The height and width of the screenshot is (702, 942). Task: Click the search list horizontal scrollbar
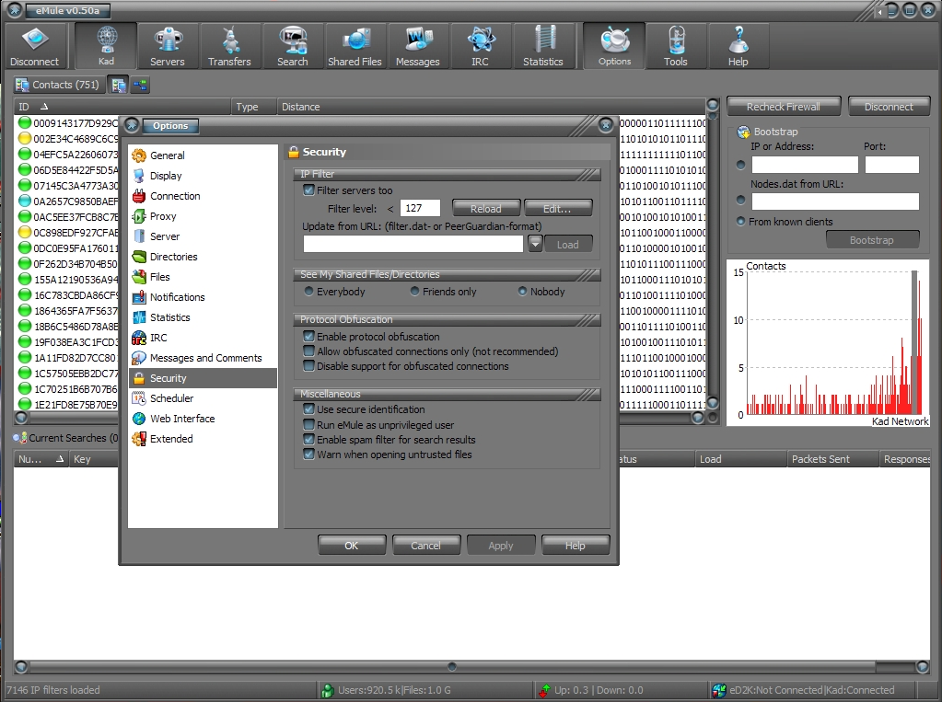471,666
